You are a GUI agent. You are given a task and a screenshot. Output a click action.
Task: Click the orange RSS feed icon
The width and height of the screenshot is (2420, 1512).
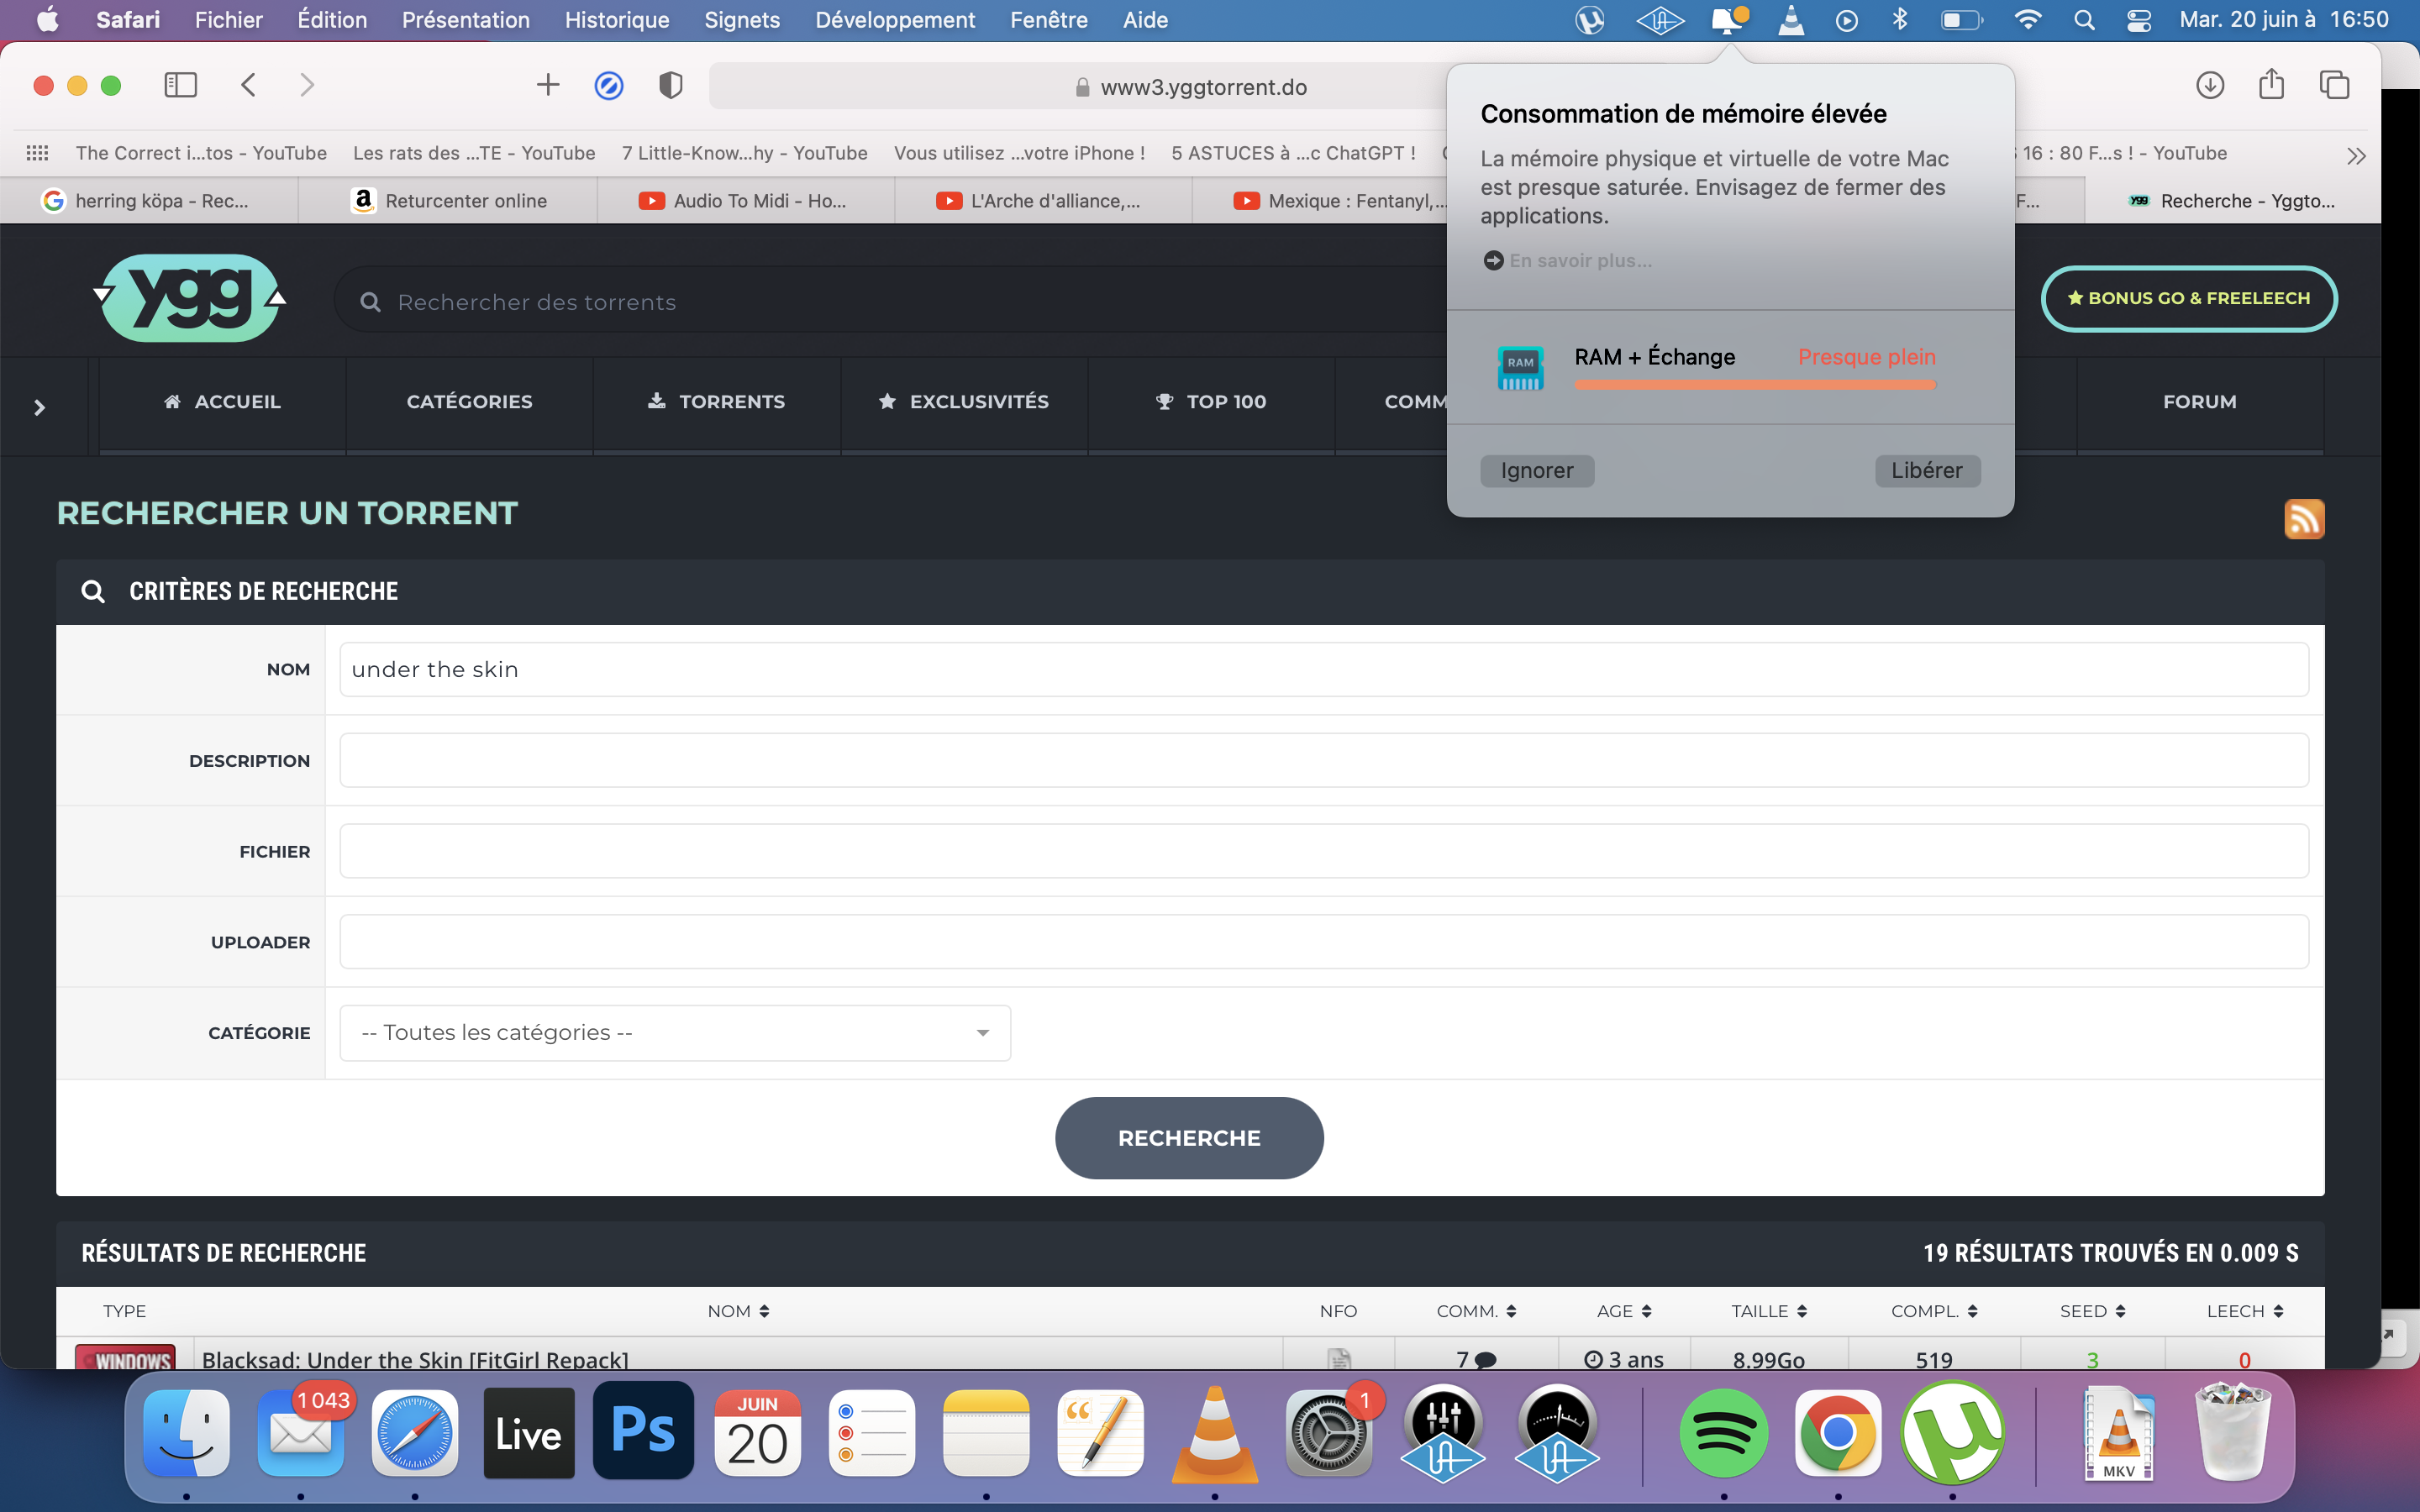coord(2303,518)
